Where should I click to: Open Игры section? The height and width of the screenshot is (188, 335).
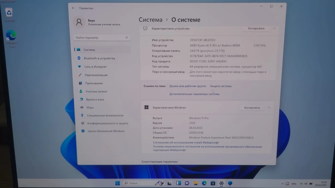[90, 108]
